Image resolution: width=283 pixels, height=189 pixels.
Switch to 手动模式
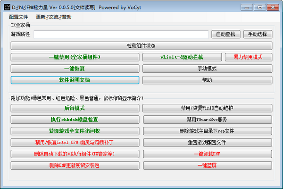click(207, 69)
